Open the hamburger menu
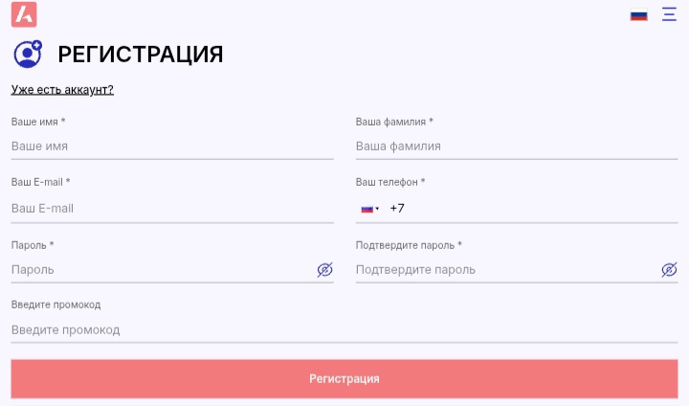The width and height of the screenshot is (689, 406). coord(669,14)
